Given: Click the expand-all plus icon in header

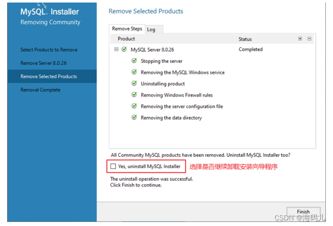Looking at the screenshot, I should click(x=300, y=39).
